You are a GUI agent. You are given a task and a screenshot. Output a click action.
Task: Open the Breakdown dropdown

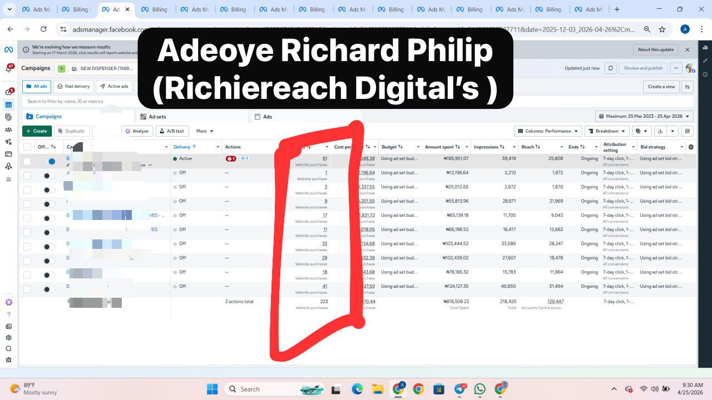[606, 131]
